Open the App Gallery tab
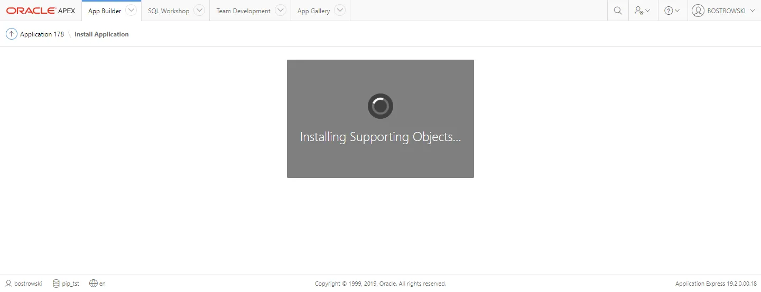 tap(313, 11)
